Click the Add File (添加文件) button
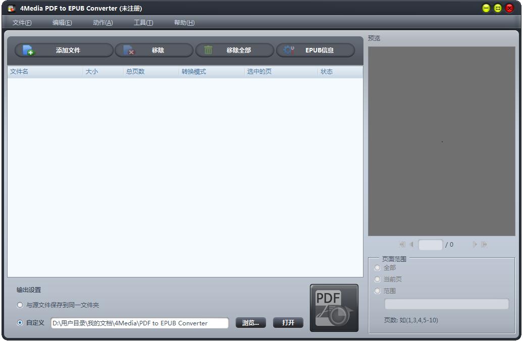The image size is (523, 341). (x=64, y=50)
